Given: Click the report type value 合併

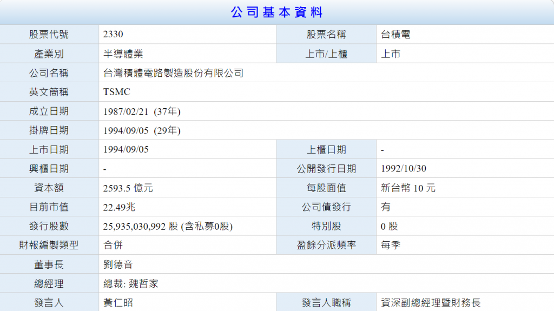Looking at the screenshot, I should coord(113,245).
